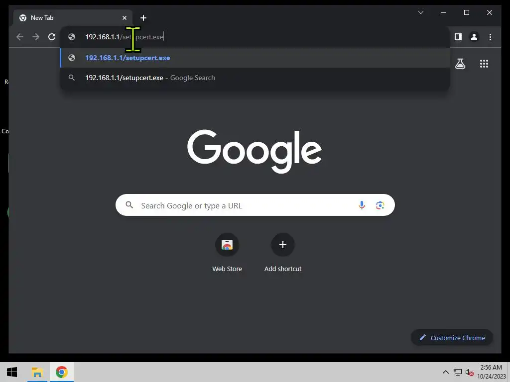Image resolution: width=510 pixels, height=382 pixels.
Task: Open the Windows Start menu
Action: click(12, 372)
